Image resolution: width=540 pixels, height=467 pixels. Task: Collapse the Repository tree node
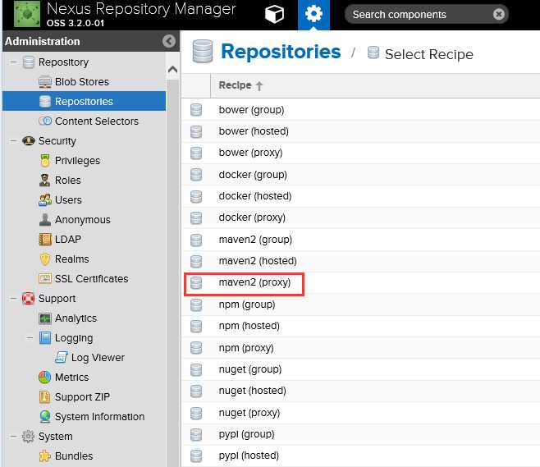click(x=13, y=62)
